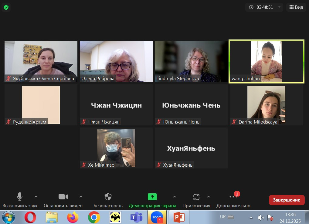Viewport: 309px width, 224px height.
Task: Open the volume speaker tray icon
Action: pos(261,218)
